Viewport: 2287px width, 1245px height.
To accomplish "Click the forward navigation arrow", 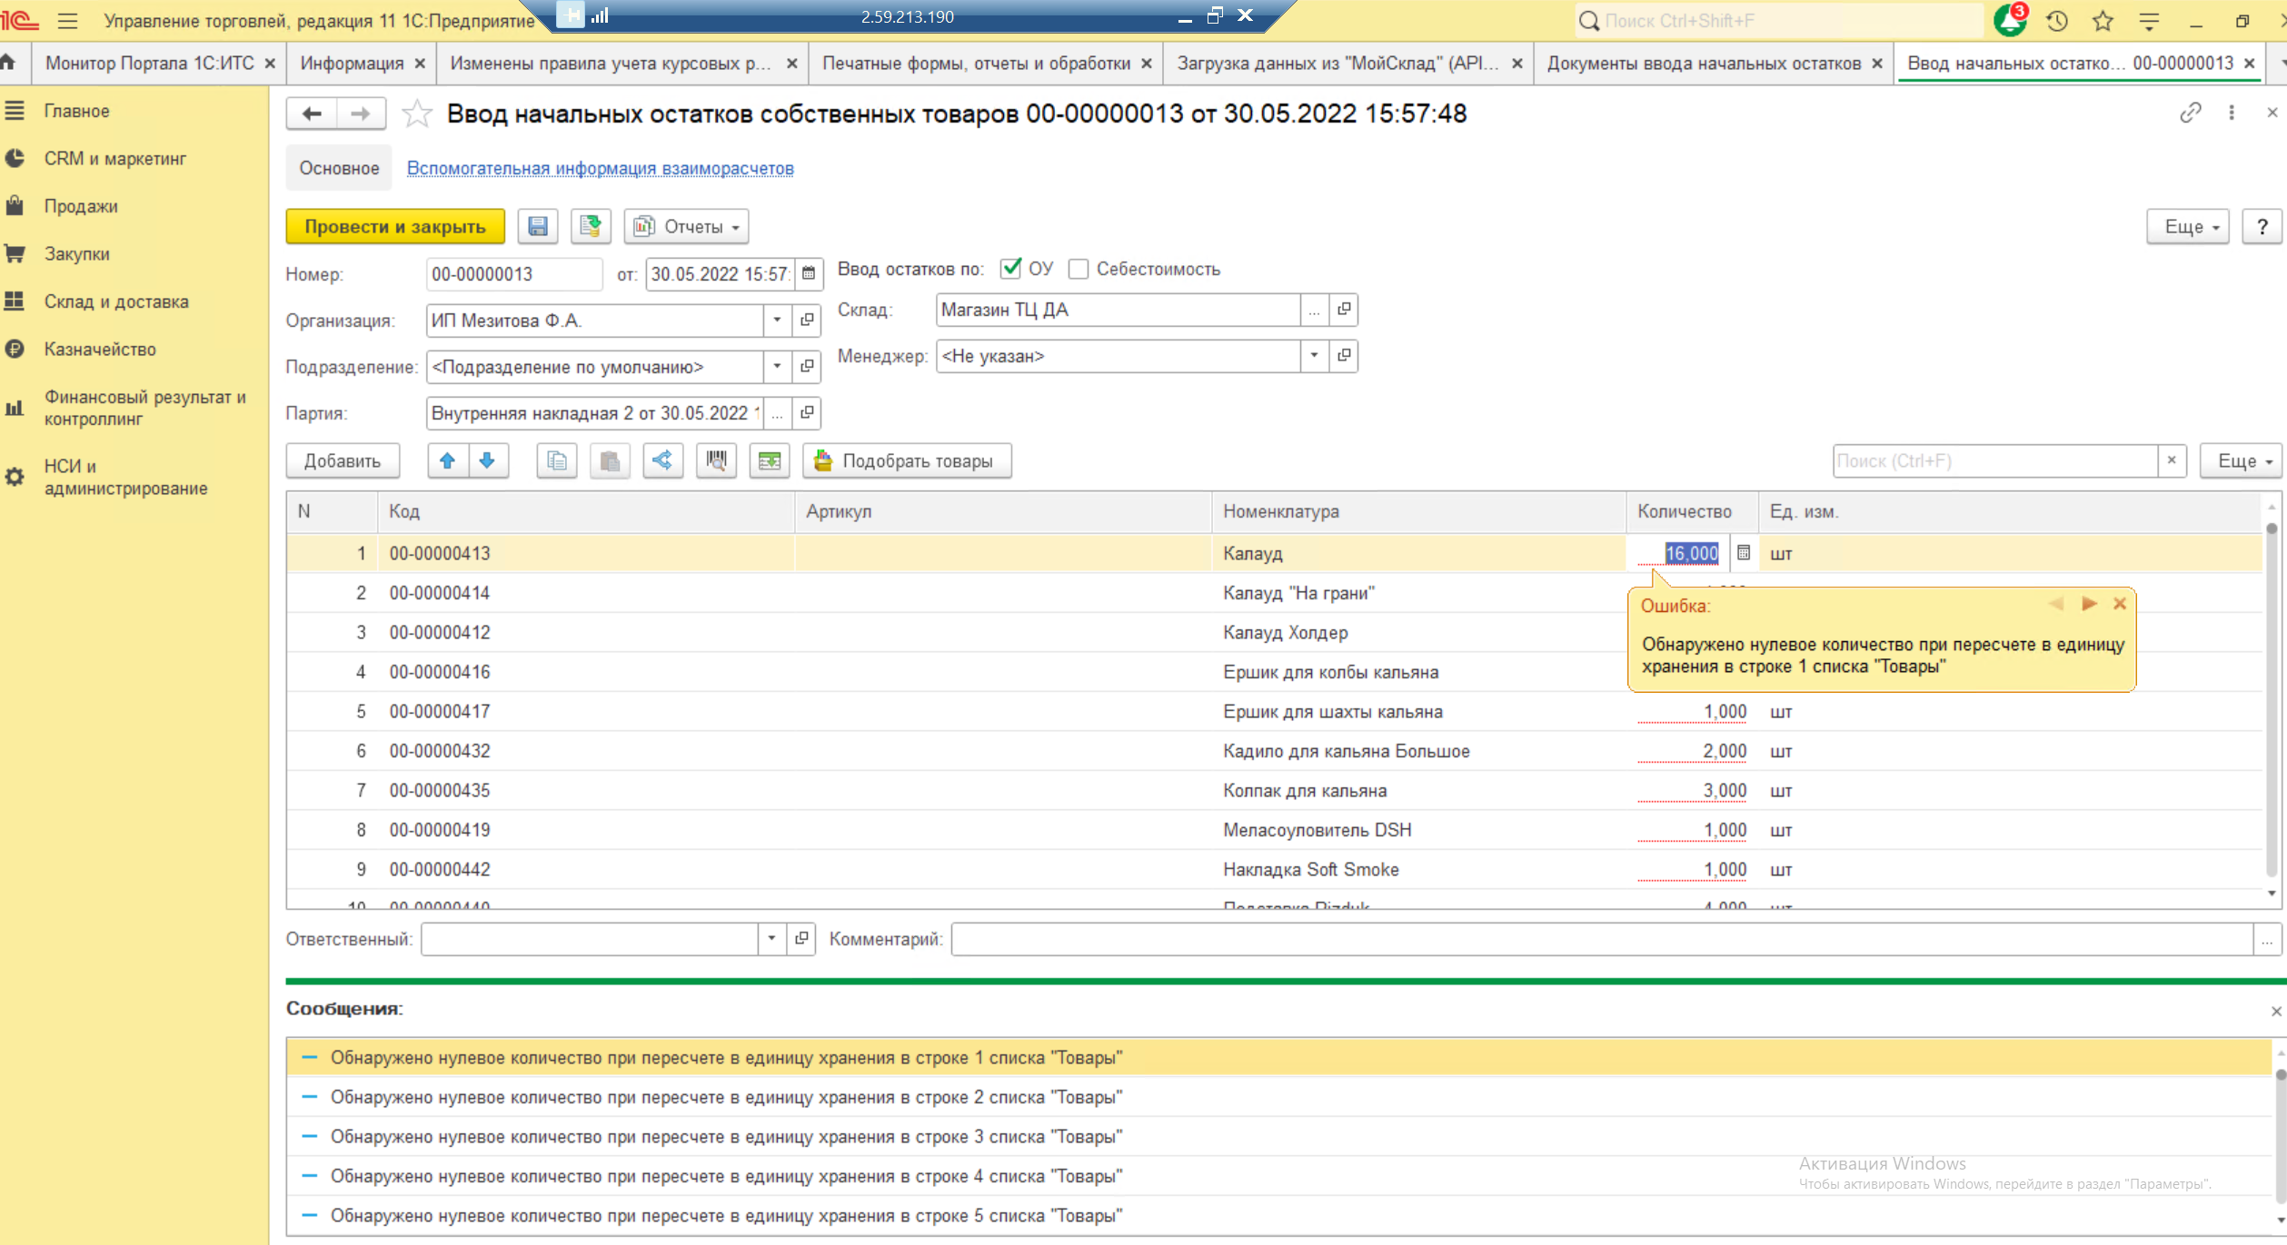I will [361, 114].
